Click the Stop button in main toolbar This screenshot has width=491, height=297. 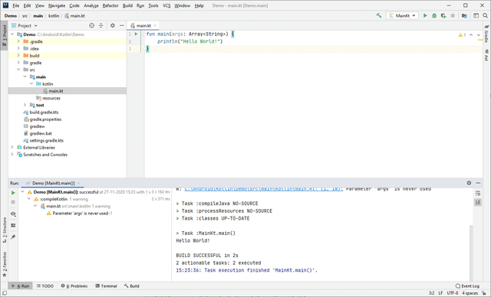[453, 15]
